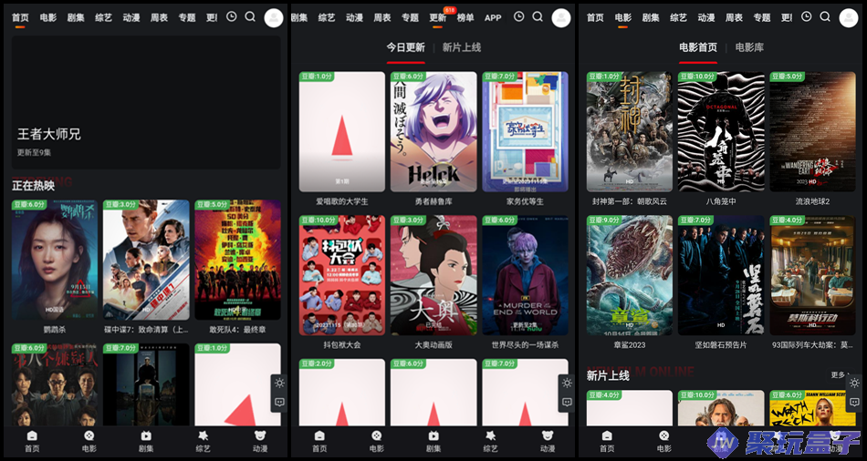
Task: Click the 八角笼中 title text
Action: pyautogui.click(x=721, y=201)
